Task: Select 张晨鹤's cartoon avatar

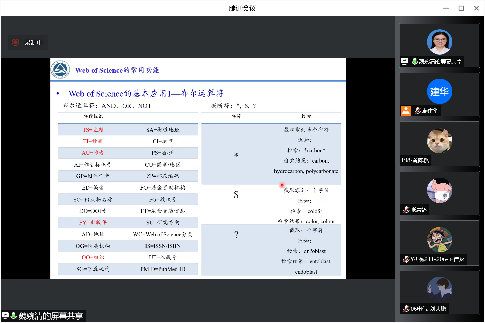Action: coord(440,190)
